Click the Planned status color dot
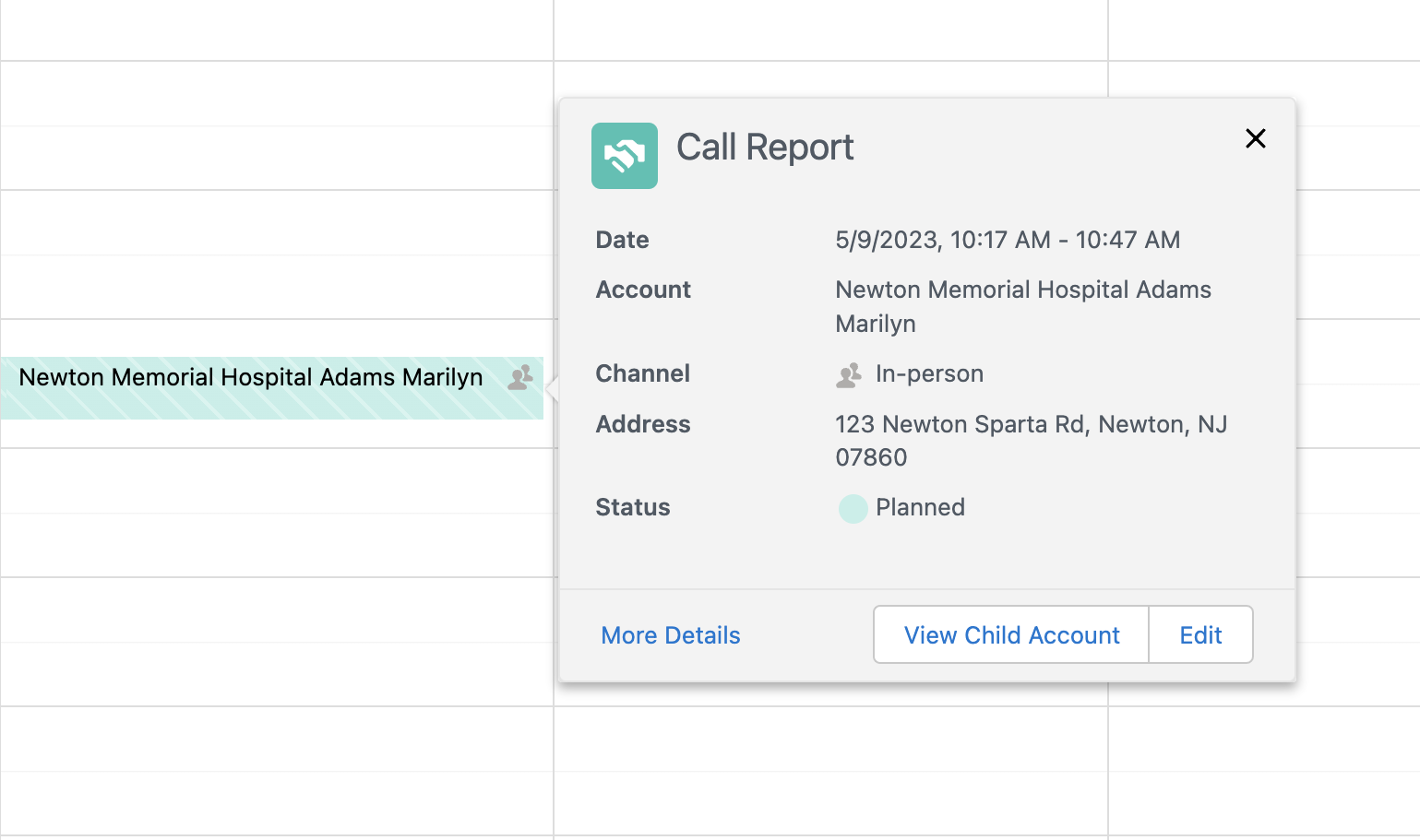 point(853,508)
